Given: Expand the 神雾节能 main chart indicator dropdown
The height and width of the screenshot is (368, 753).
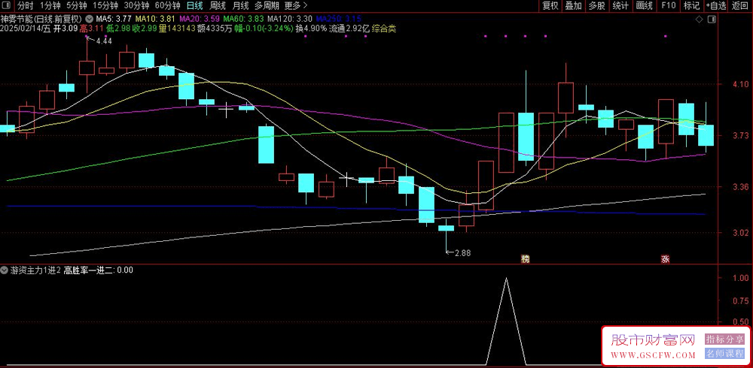Looking at the screenshot, I should click(x=90, y=20).
